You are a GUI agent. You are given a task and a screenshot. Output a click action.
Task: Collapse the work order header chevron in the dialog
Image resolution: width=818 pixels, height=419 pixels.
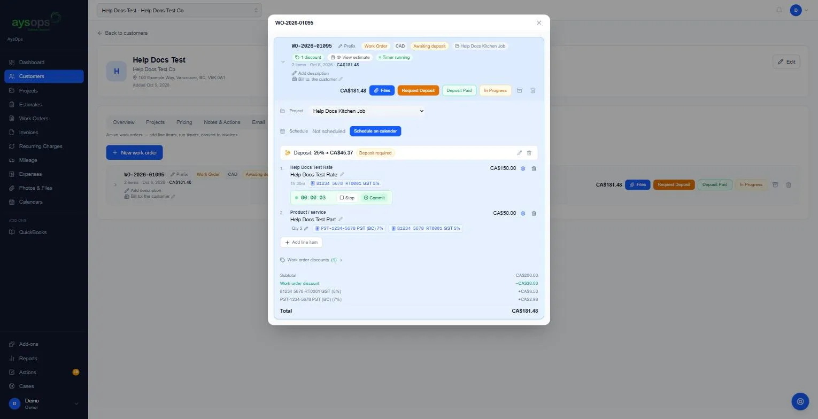(283, 62)
